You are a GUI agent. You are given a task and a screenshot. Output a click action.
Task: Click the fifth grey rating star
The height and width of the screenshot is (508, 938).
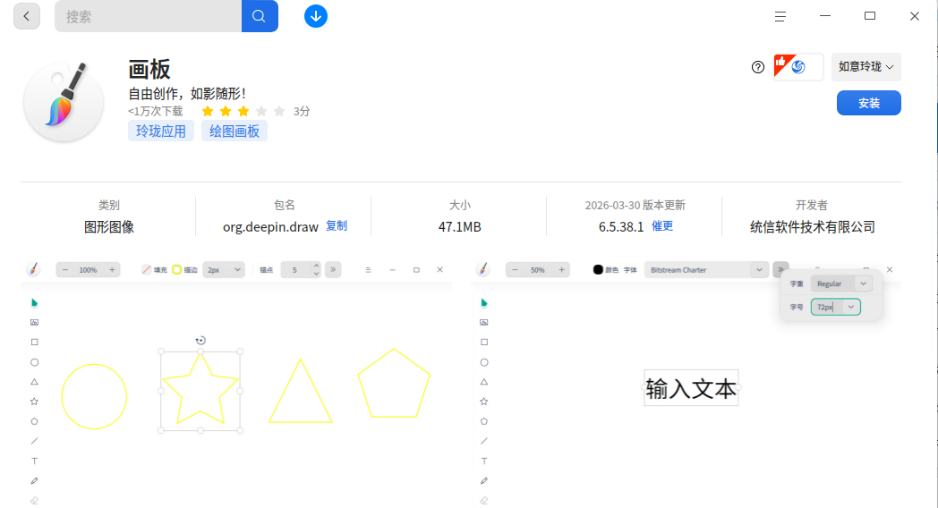point(279,111)
